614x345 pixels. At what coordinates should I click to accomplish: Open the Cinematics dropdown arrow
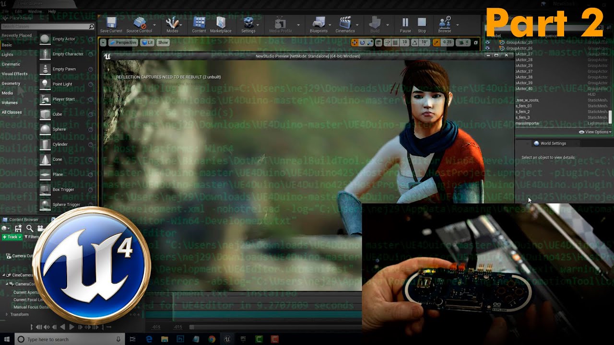click(358, 25)
